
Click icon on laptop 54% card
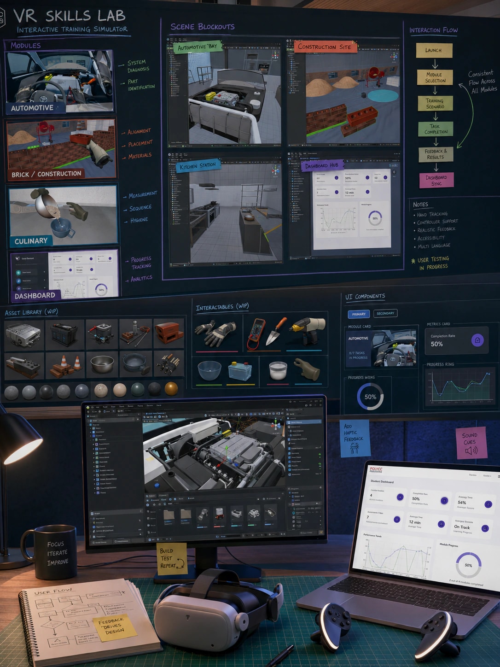[488, 504]
